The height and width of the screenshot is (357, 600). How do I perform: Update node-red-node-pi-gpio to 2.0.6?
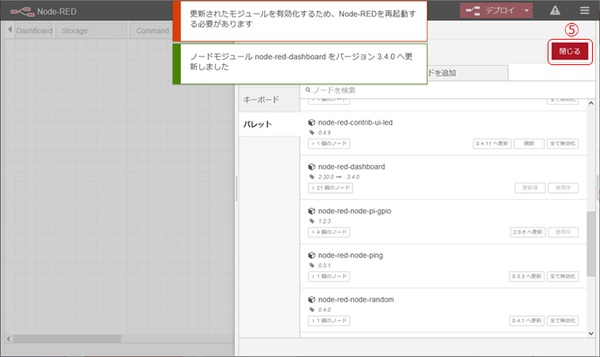coord(526,232)
